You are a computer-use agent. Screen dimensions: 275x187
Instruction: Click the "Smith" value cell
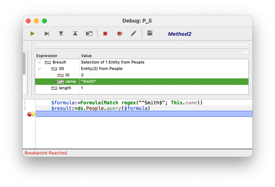pyautogui.click(x=88, y=81)
